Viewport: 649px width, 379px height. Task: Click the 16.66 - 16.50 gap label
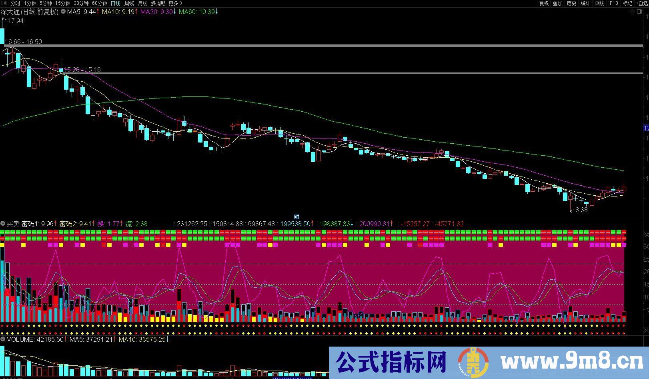pyautogui.click(x=24, y=42)
